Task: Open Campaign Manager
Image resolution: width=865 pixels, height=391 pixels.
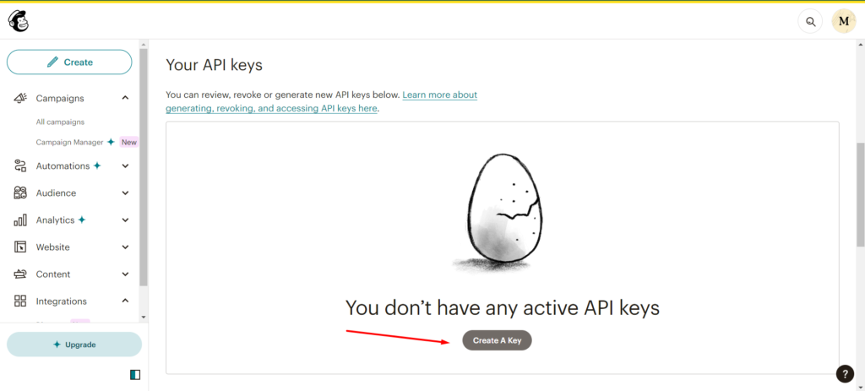Action: click(x=69, y=142)
